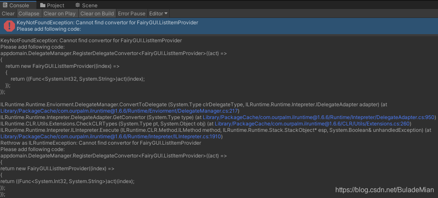This screenshot has height=198, width=438.
Task: Toggle Clear on Build
Action: 97,13
